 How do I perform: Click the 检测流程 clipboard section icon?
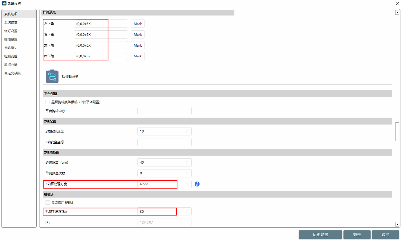(x=52, y=76)
